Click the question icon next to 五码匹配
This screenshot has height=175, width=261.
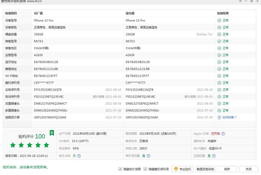[214, 156]
